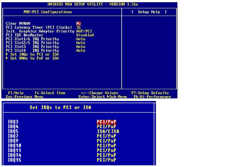Click arrow icon before Set IRQs entry

[7, 54]
